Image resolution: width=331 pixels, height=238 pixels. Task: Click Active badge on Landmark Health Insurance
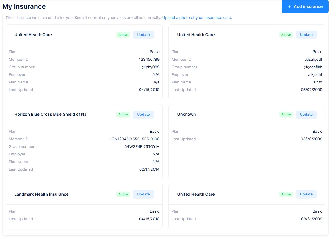point(123,194)
